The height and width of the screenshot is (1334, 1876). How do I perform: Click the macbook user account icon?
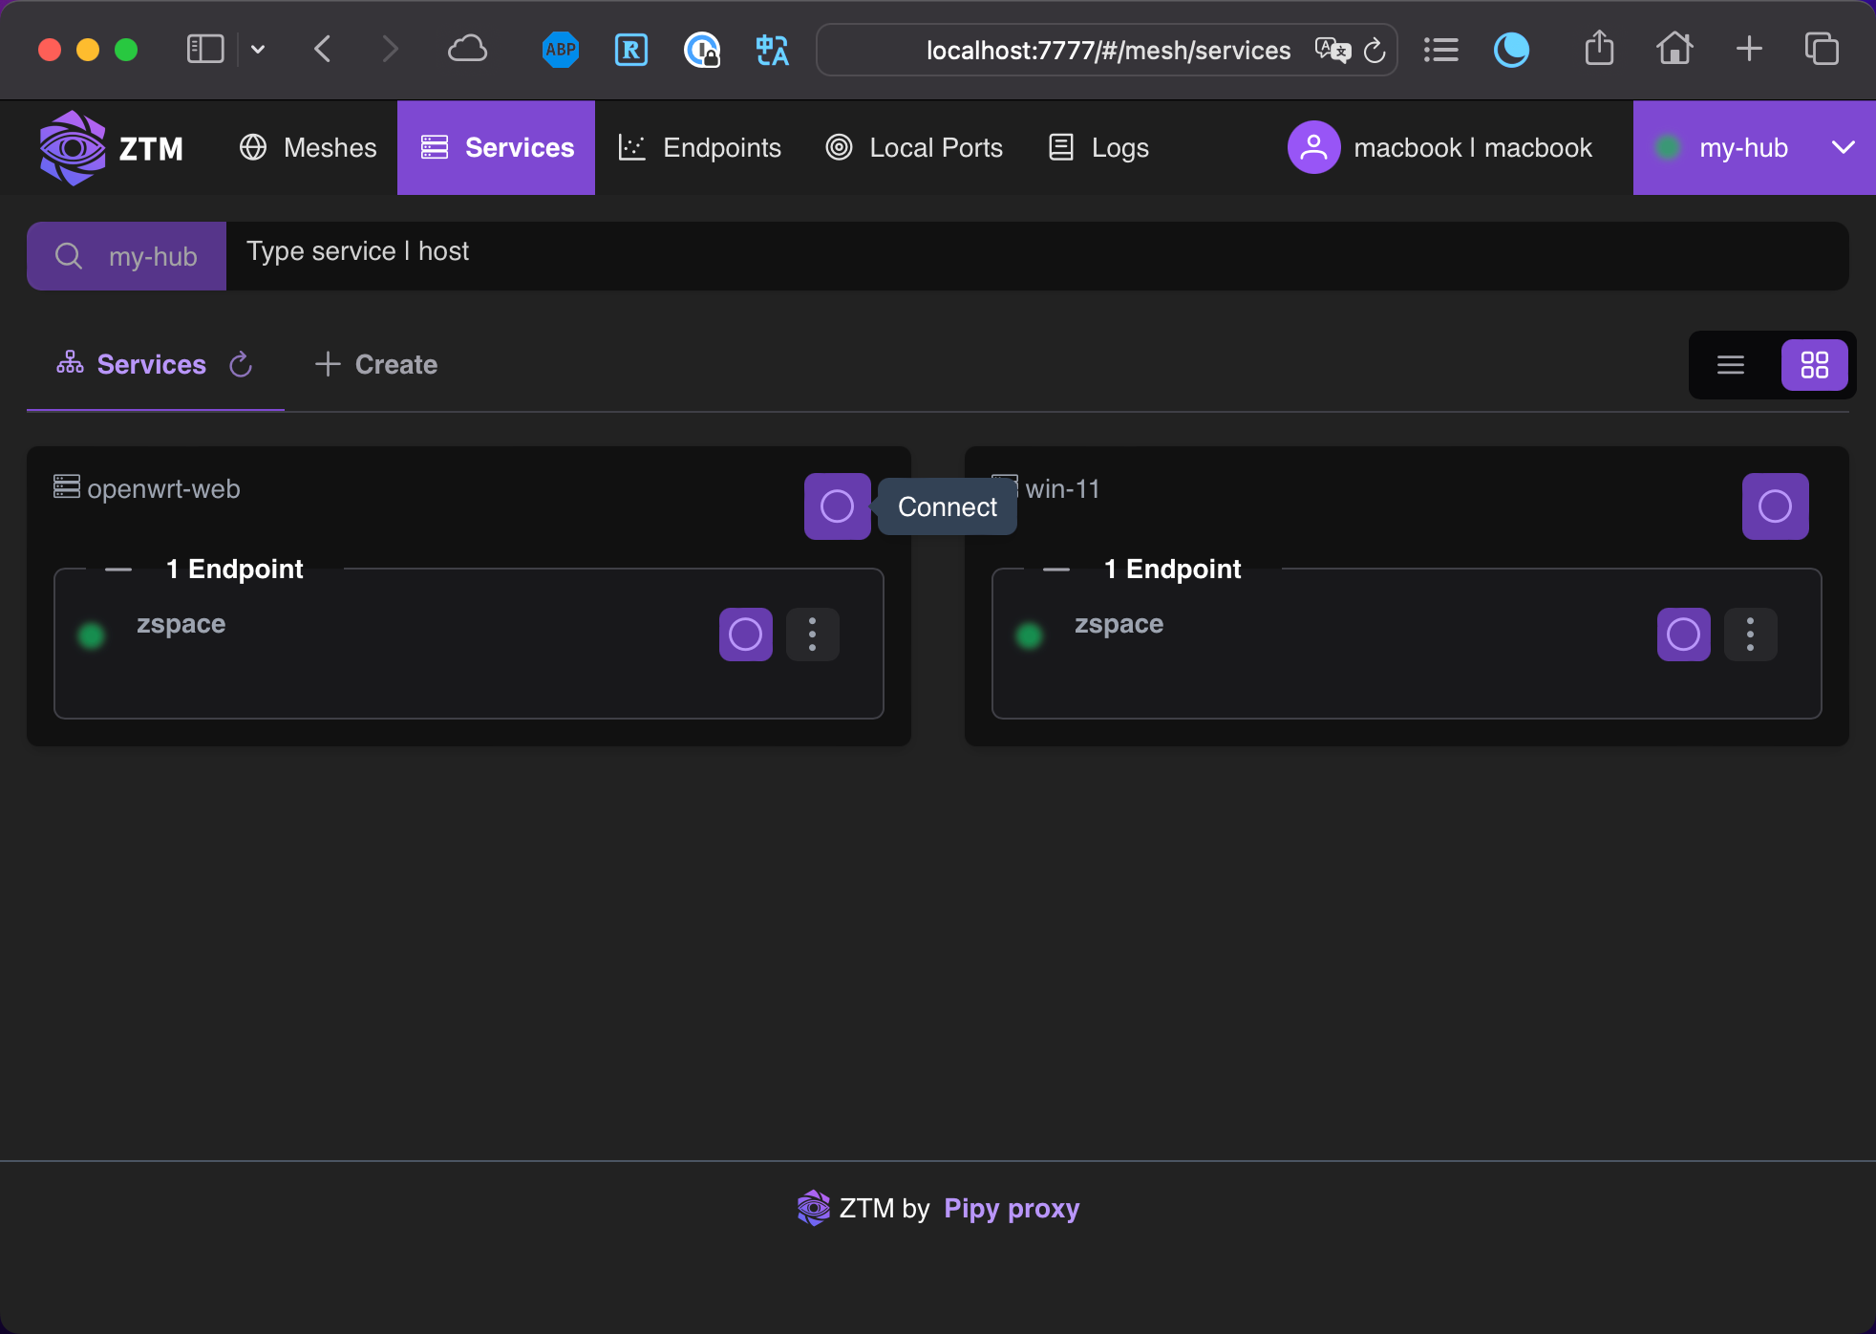pos(1311,147)
